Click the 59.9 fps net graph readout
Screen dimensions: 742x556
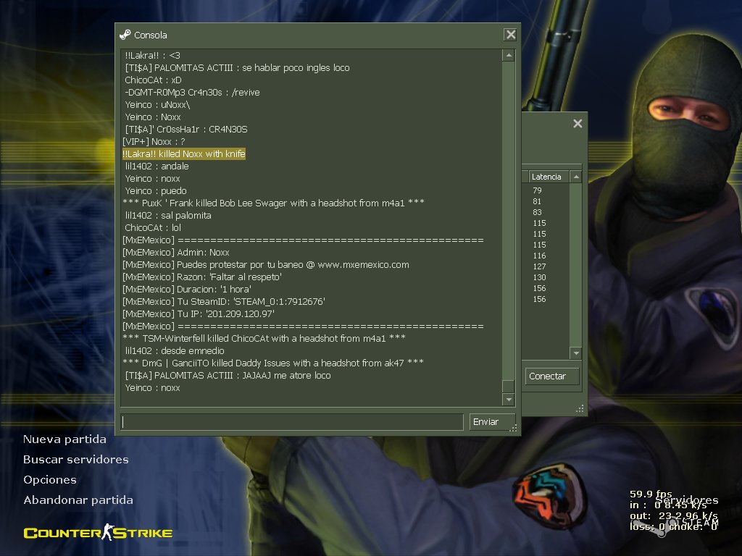pyautogui.click(x=651, y=494)
